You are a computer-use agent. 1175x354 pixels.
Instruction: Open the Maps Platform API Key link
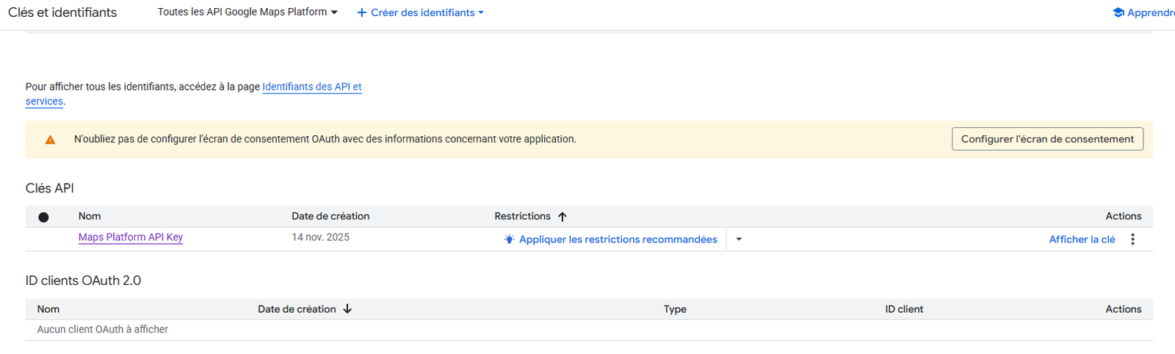131,237
